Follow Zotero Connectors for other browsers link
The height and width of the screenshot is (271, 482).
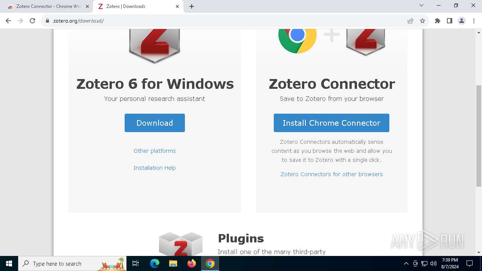tap(332, 174)
